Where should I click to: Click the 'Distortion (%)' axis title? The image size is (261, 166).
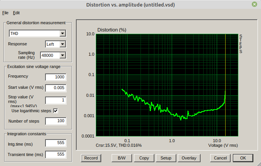pos(112,30)
